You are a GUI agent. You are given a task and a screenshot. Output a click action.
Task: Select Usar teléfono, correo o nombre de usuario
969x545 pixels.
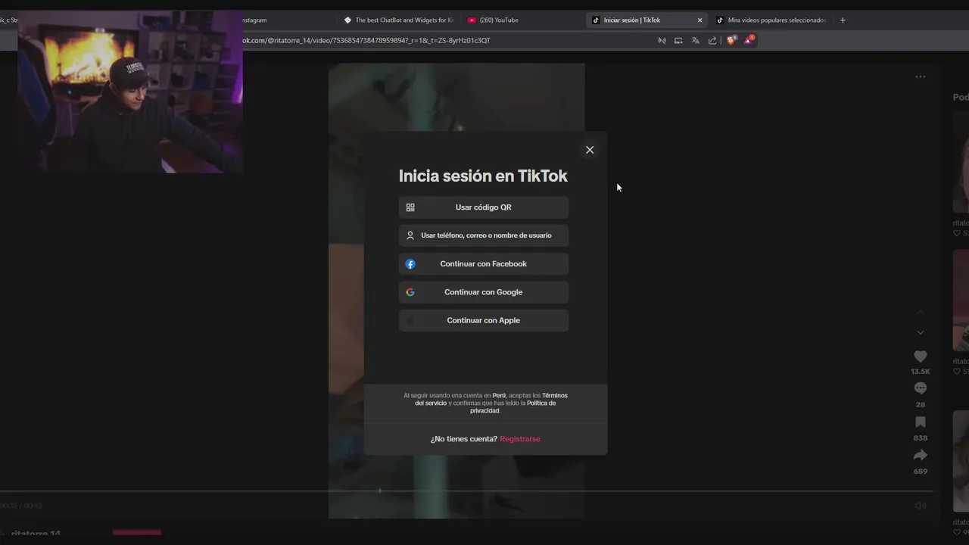483,235
